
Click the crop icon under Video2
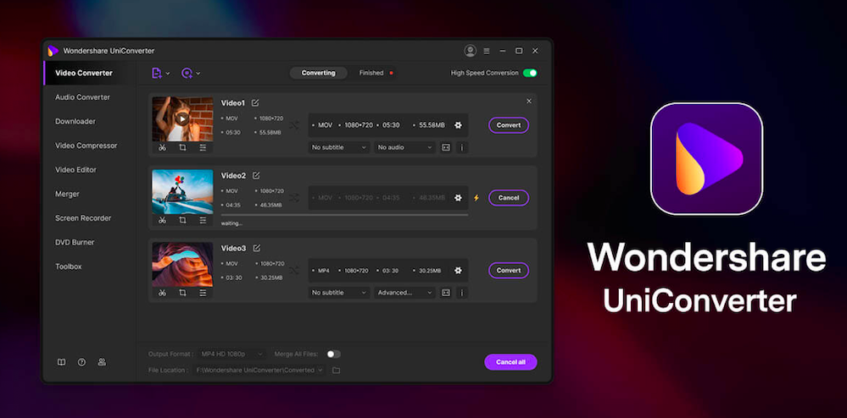tap(182, 220)
